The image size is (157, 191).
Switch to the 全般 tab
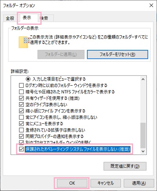[x=10, y=18]
